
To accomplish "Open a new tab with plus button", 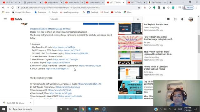I will (171, 2).
